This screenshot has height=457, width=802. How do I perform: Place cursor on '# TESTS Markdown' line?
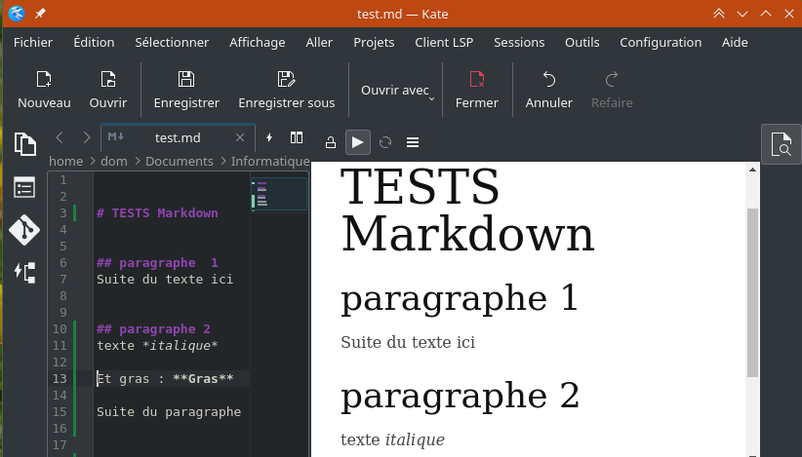[x=157, y=213]
